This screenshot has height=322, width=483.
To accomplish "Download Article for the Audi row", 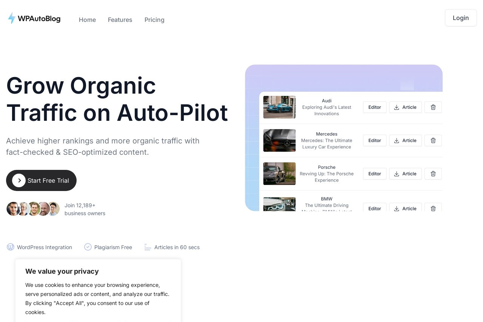I will pyautogui.click(x=405, y=107).
